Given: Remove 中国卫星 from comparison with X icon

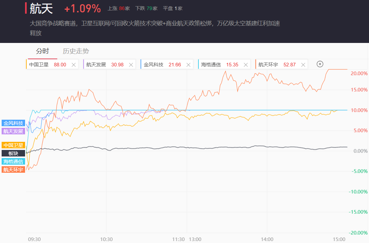Looking at the screenshot, I should click(74, 65).
